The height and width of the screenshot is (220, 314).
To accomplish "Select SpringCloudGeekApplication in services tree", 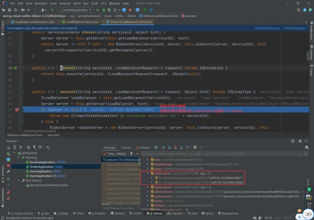I will pos(47,185).
